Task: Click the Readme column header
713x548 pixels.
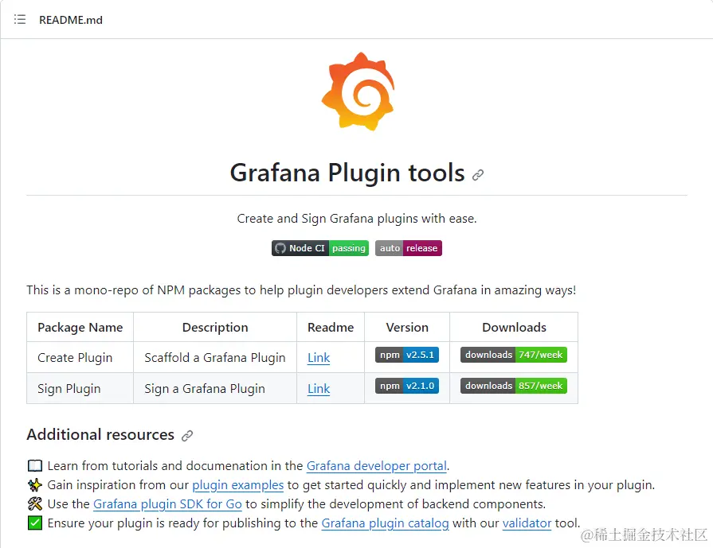Action: pyautogui.click(x=331, y=328)
